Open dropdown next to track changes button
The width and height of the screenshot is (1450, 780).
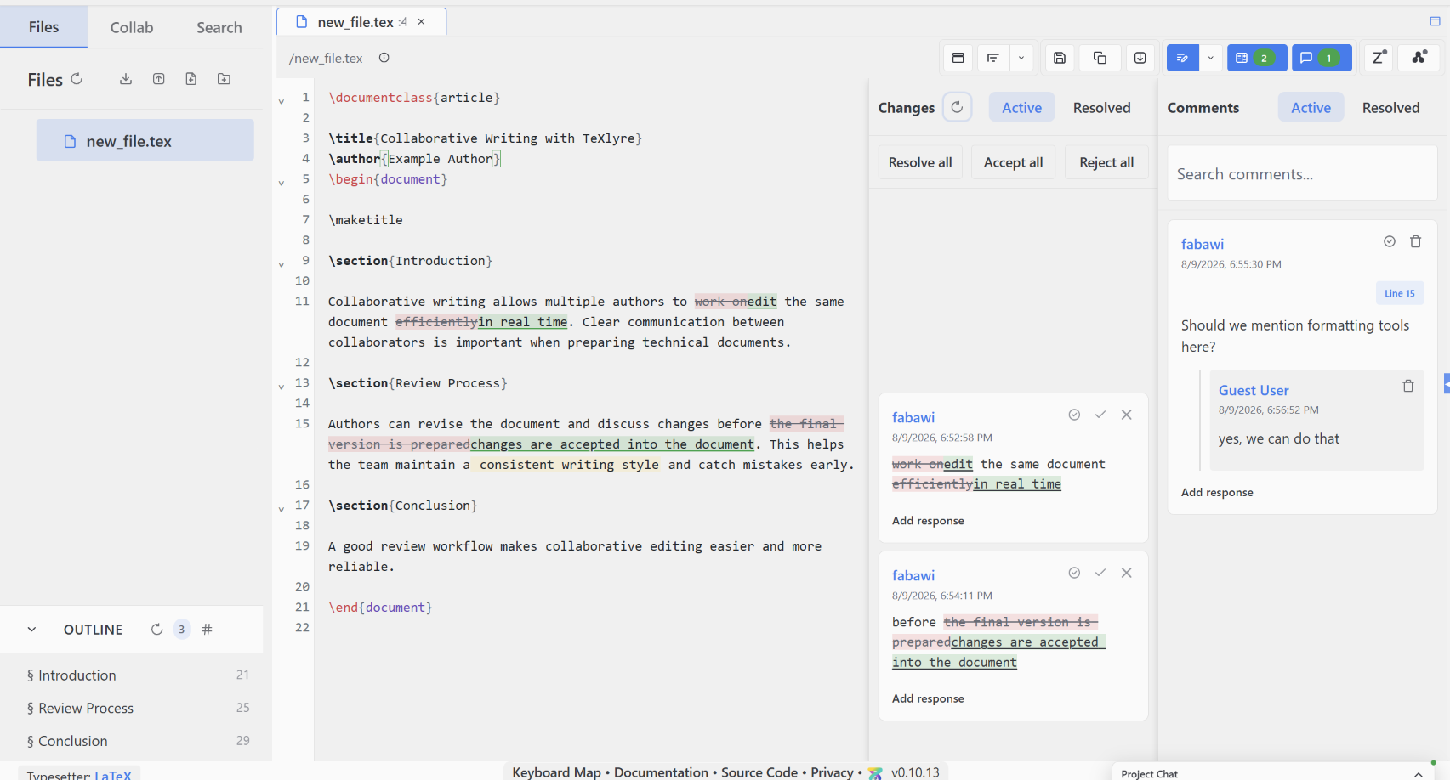tap(1210, 58)
